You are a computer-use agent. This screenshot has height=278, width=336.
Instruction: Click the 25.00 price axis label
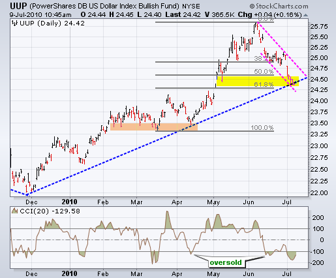click(x=319, y=58)
